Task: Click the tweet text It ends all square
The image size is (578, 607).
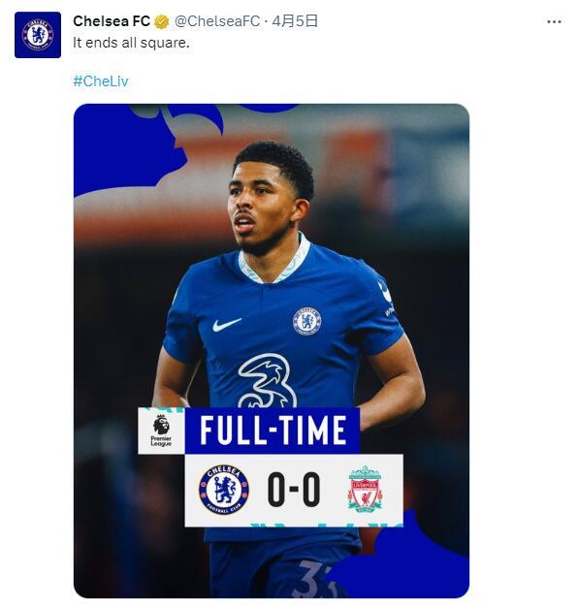Action: click(131, 43)
